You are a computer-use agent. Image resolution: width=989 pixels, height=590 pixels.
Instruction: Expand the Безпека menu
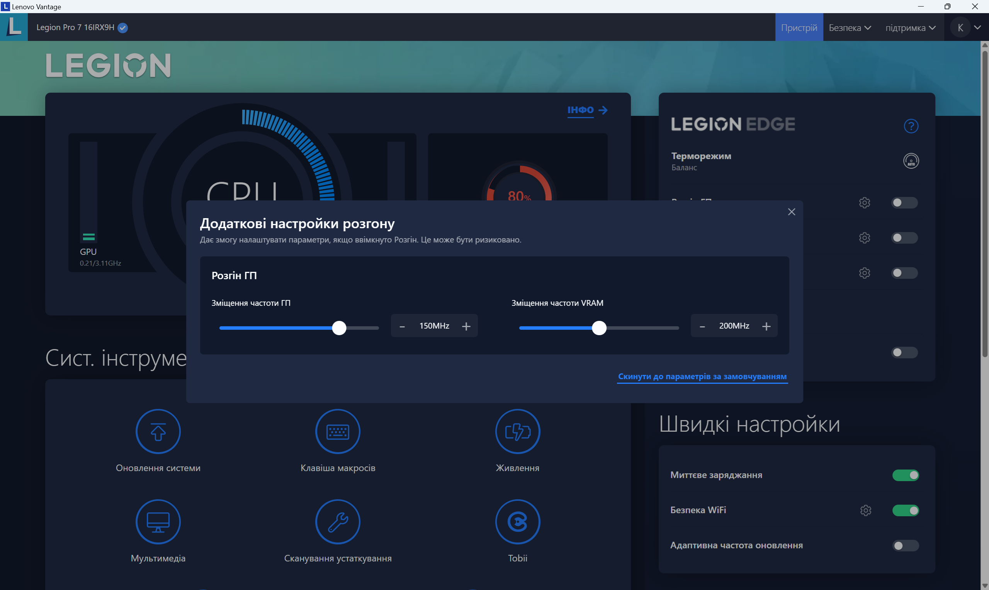(850, 27)
